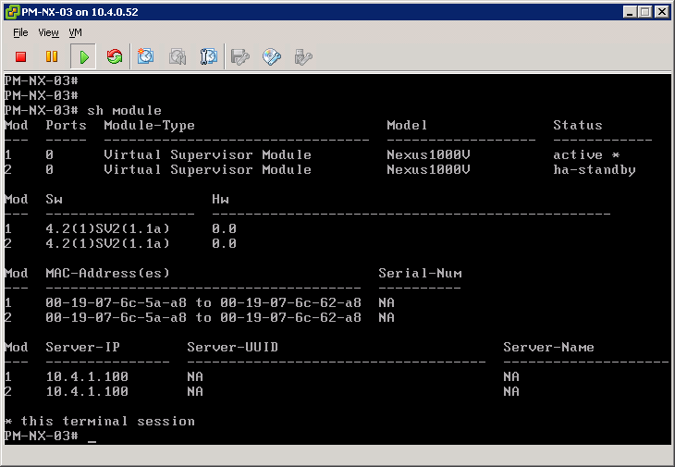
Task: Click the MAC address range in module 2 row
Action: [x=203, y=317]
